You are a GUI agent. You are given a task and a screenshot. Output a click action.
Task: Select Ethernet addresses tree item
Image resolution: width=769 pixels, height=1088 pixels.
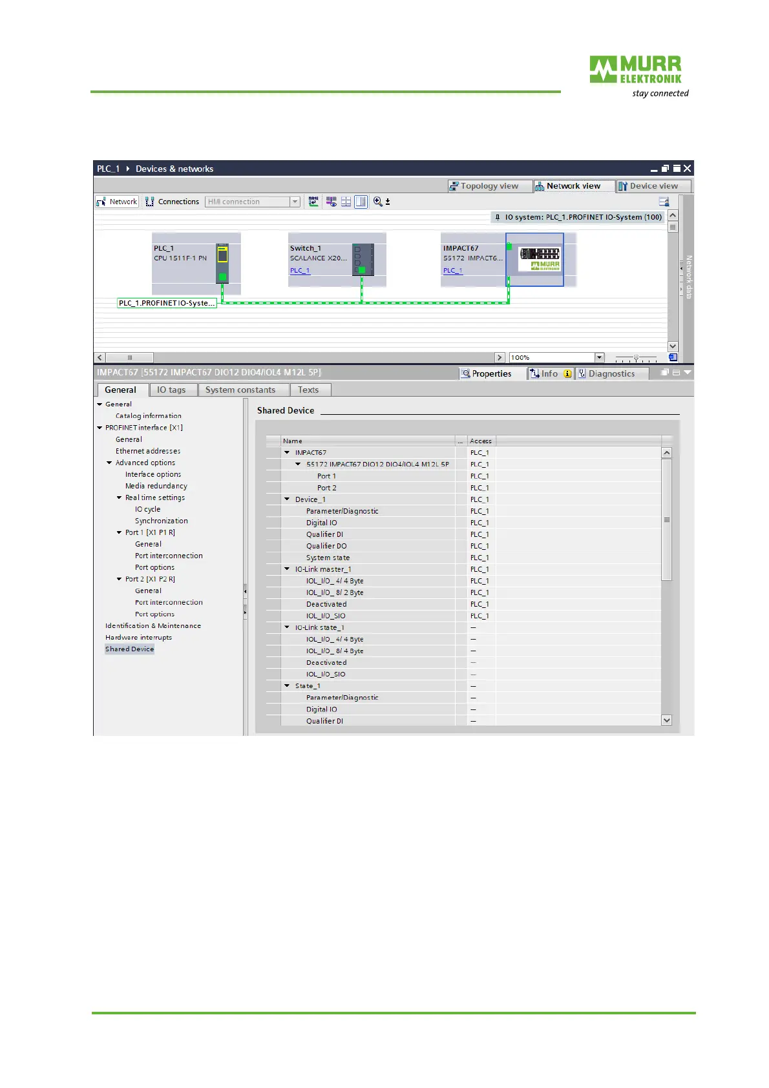pyautogui.click(x=148, y=451)
